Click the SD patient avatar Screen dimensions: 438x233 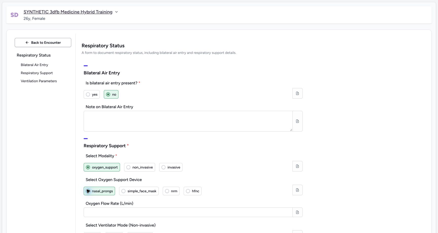tap(14, 15)
